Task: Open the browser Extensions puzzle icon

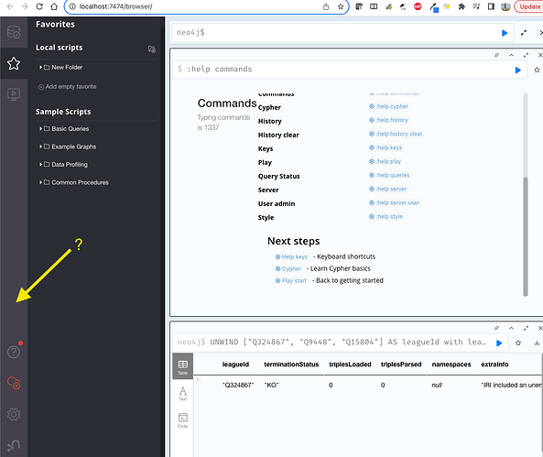Action: [x=462, y=6]
